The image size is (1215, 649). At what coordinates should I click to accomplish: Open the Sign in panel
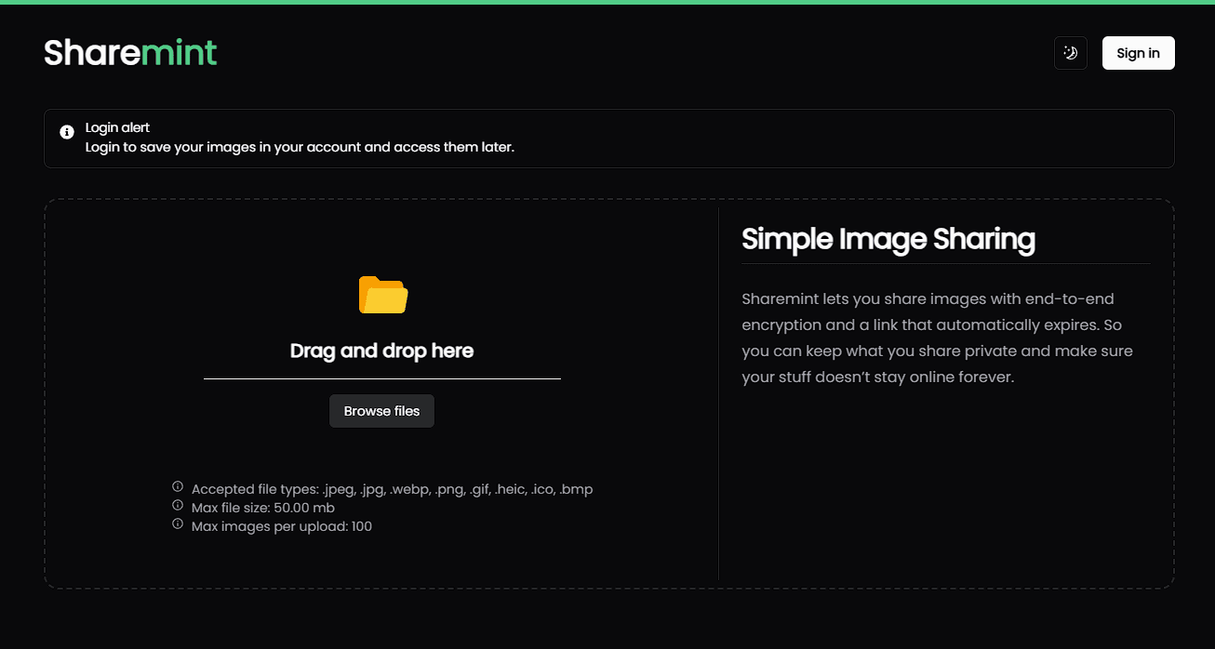coord(1138,53)
